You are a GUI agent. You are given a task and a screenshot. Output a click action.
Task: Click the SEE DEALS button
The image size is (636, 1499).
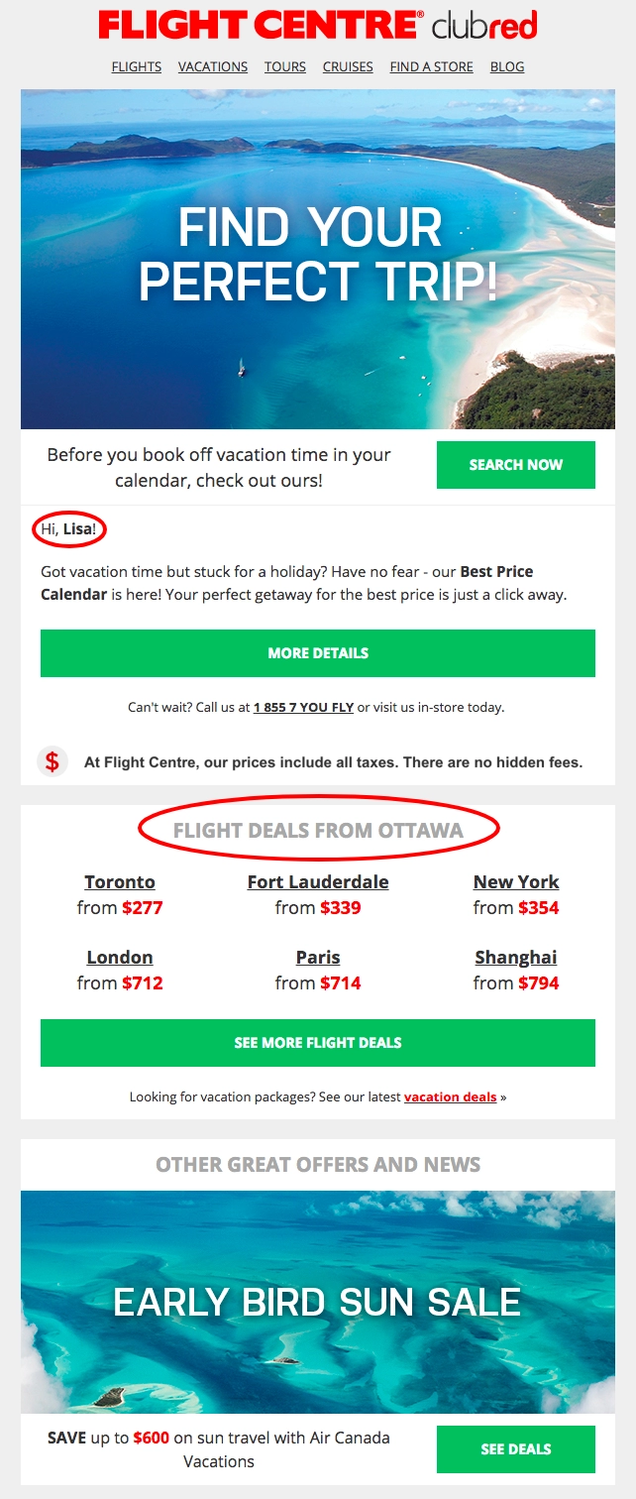click(x=516, y=1448)
